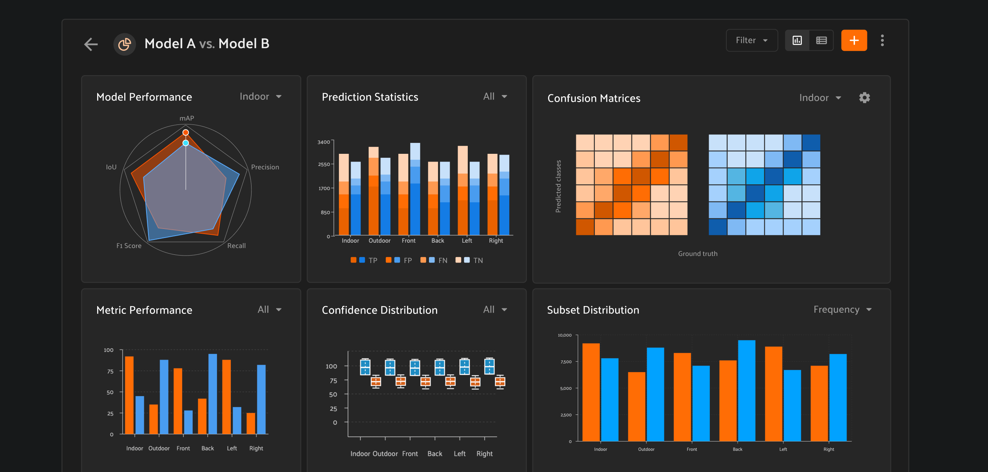Viewport: 988px width, 472px height.
Task: Click the pie chart icon beside Model A
Action: pos(125,44)
